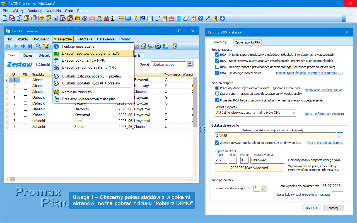Click the calendar icon in main toolbar
Image resolution: width=357 pixels, height=223 pixels.
135,18
